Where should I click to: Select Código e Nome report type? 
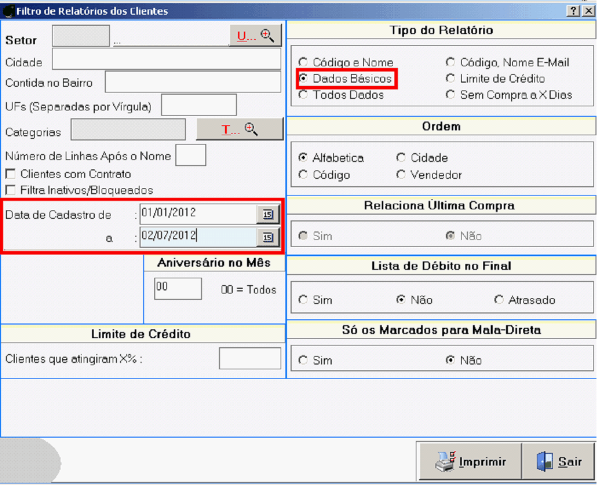pos(303,63)
